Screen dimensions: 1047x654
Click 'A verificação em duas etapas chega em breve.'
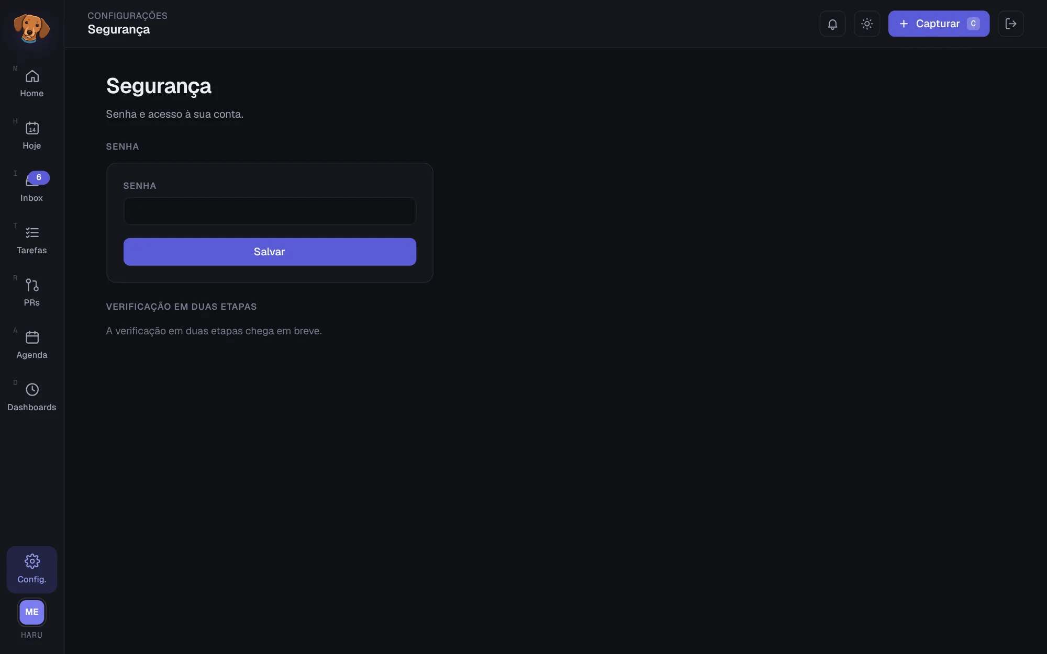214,331
